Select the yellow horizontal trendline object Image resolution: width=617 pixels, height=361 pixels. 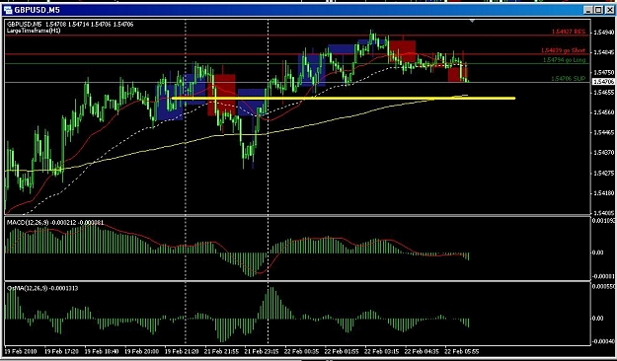click(x=344, y=98)
